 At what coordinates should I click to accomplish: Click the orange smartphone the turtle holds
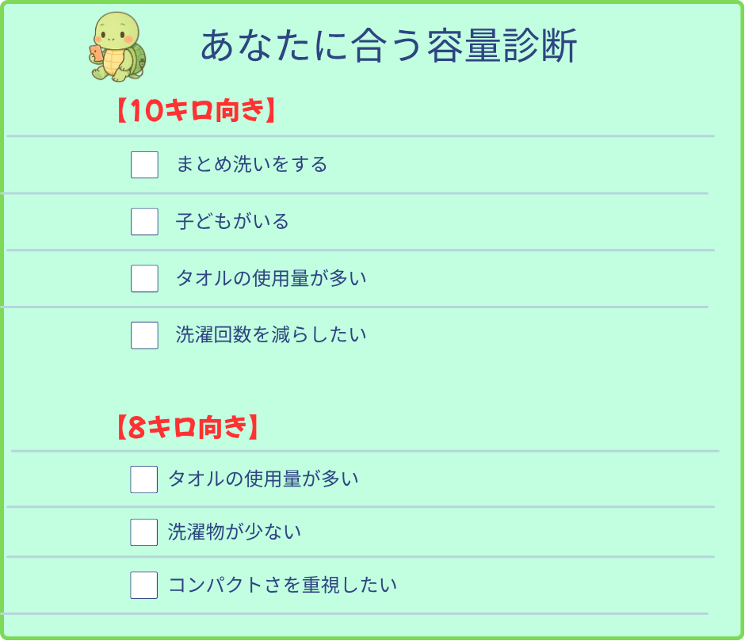tap(97, 53)
